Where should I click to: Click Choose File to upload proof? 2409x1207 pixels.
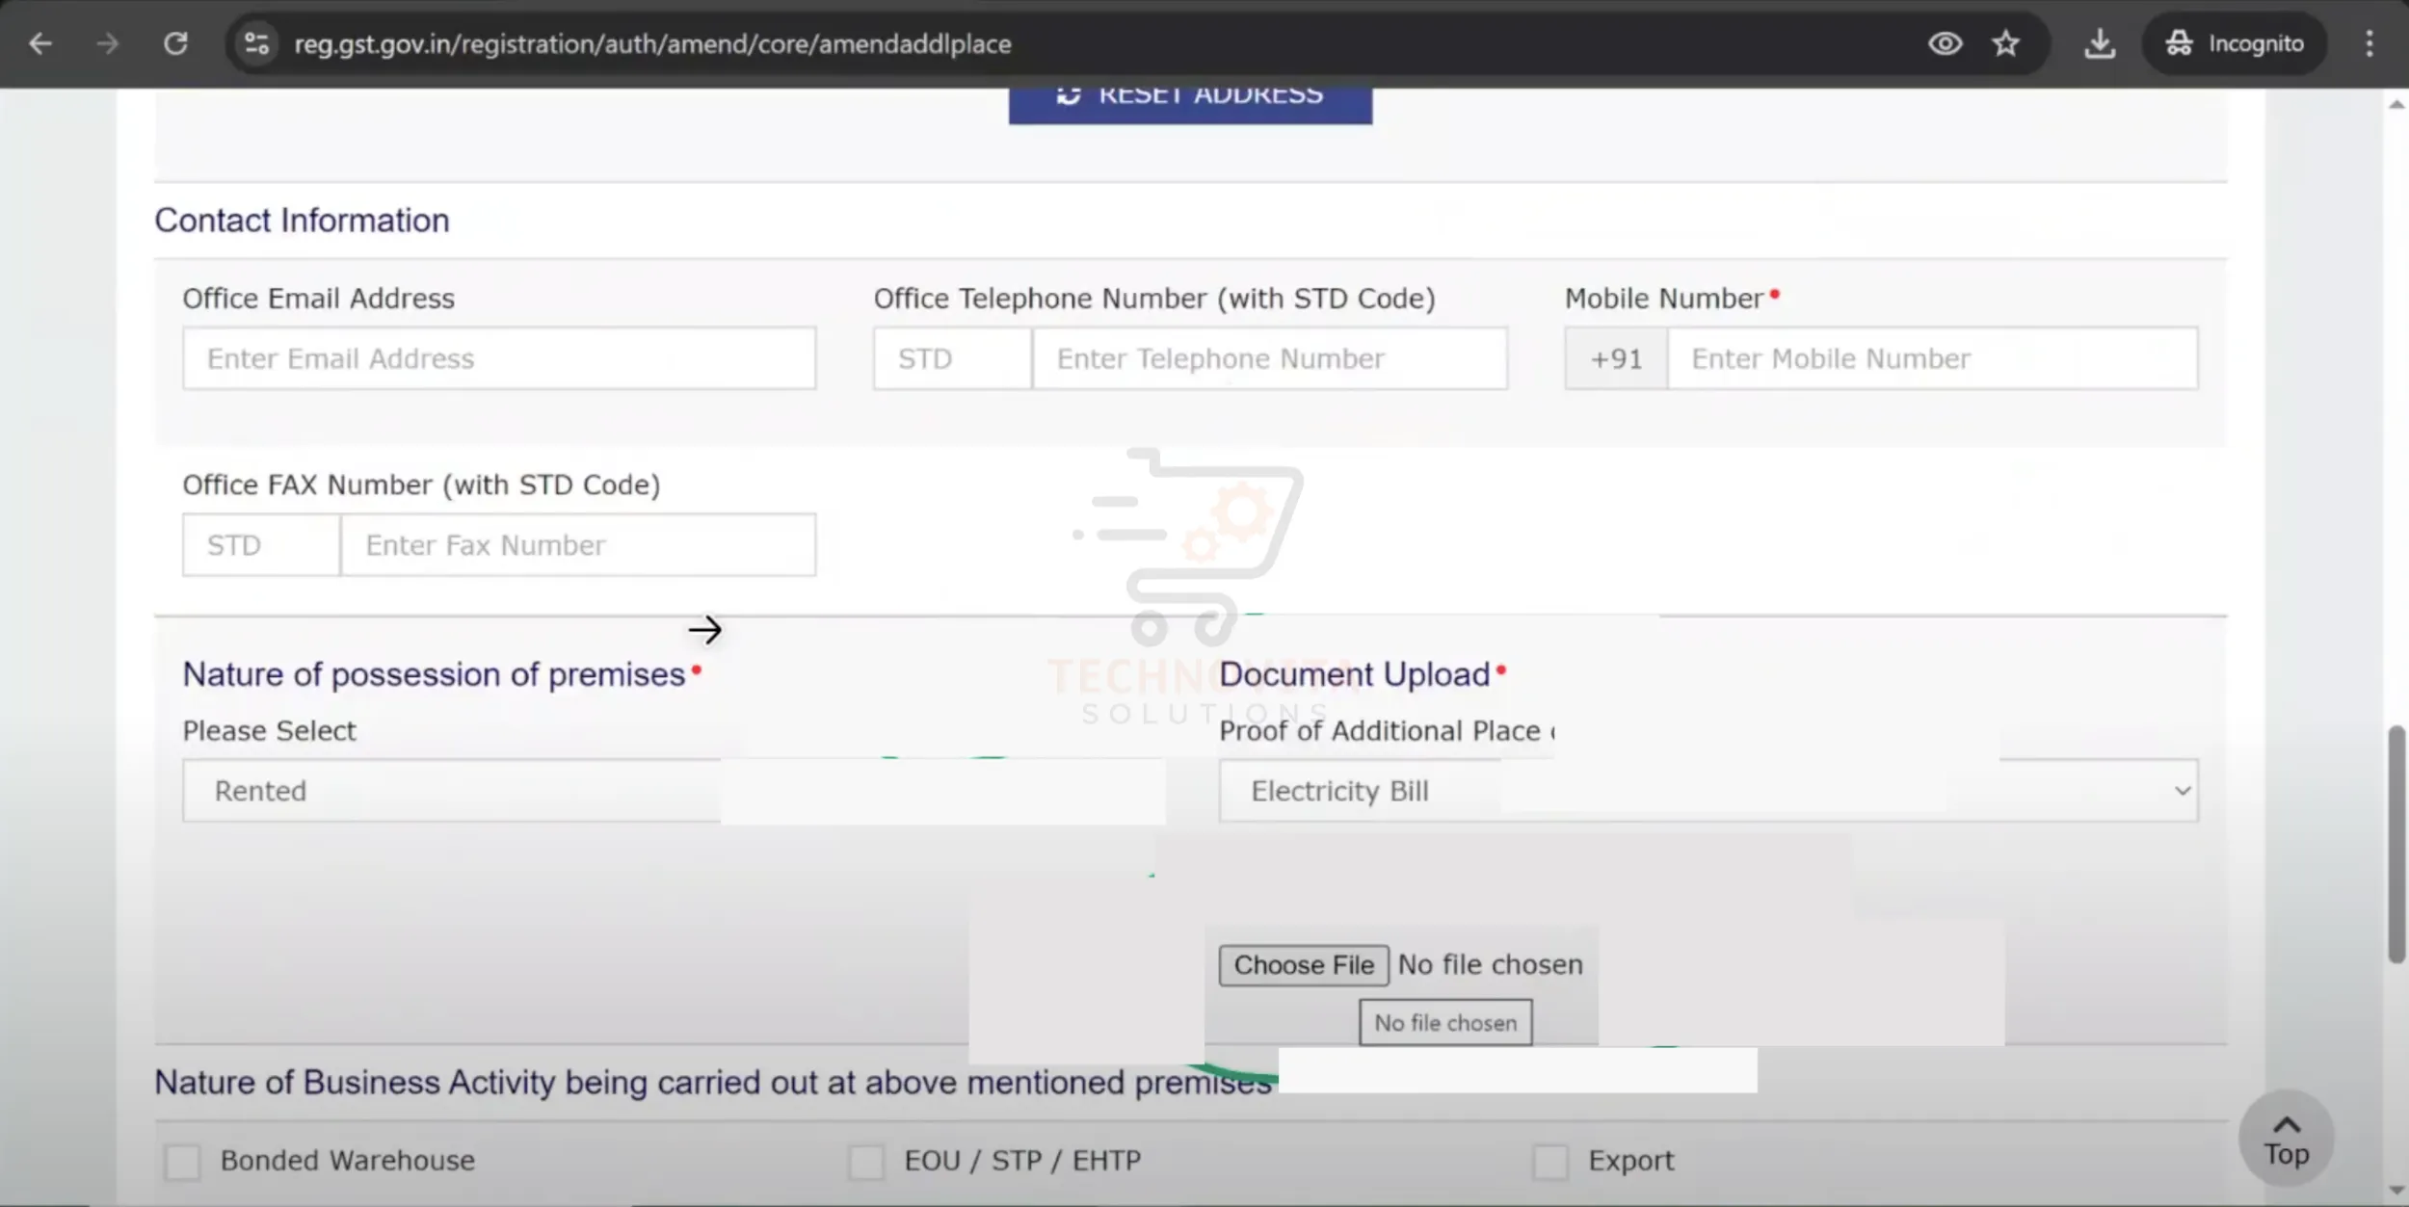[x=1303, y=965]
